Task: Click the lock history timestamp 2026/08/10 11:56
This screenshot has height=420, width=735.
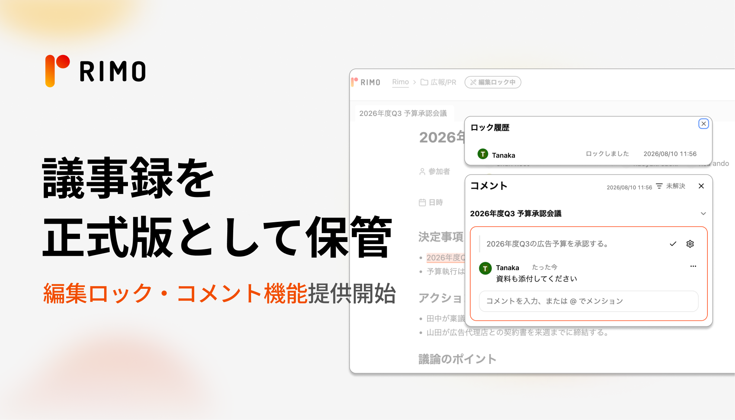Action: tap(670, 154)
